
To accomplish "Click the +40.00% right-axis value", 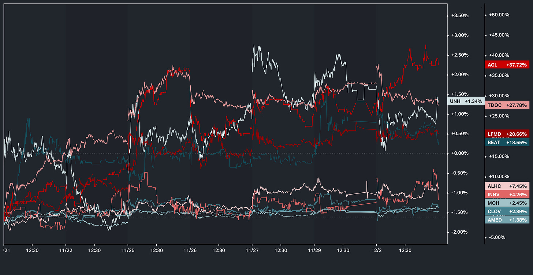I will pos(499,55).
